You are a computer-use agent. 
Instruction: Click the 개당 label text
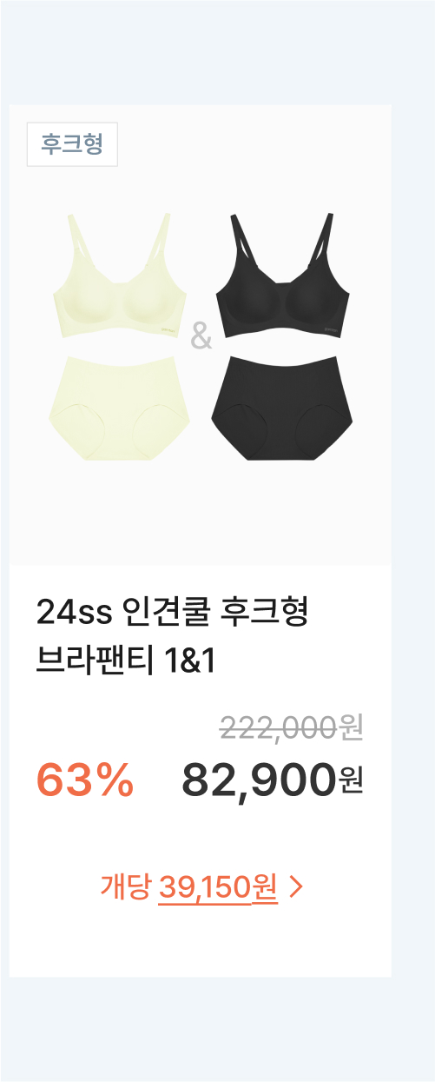[x=126, y=886]
